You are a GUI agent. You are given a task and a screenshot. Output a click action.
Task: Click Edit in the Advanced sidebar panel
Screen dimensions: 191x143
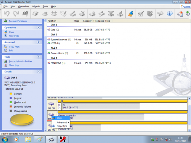tap(11, 50)
